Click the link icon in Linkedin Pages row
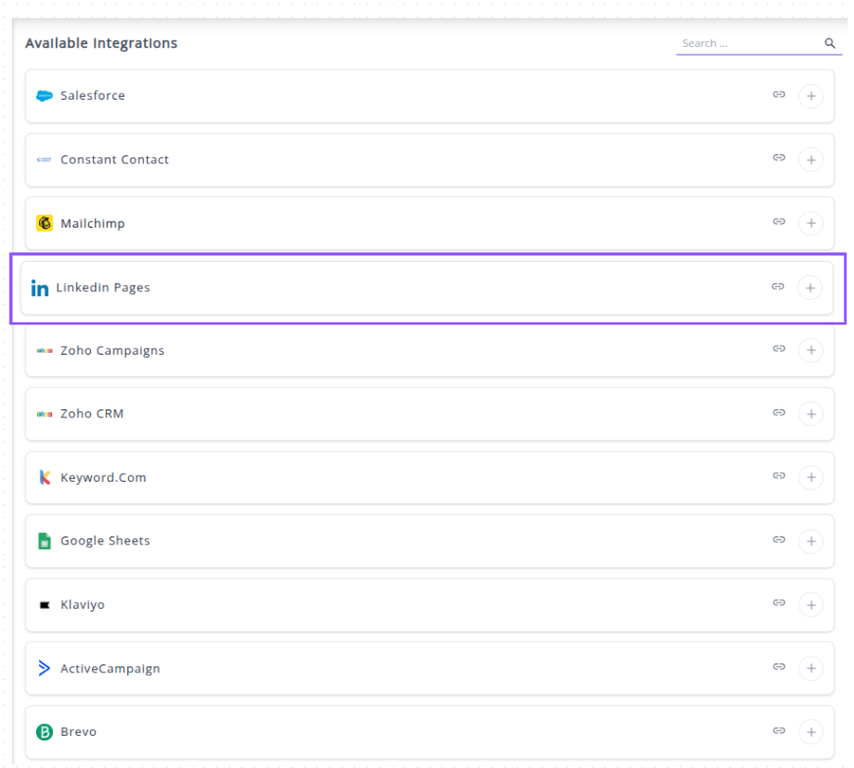 pyautogui.click(x=778, y=287)
